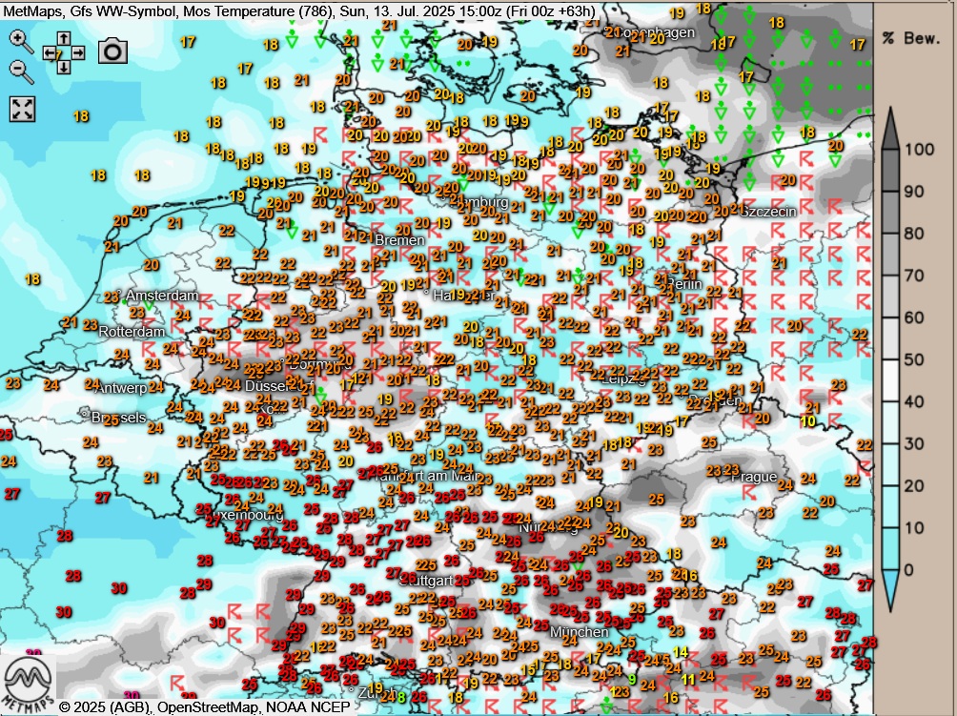Click the MetMaps logo
The image size is (957, 716).
[28, 679]
